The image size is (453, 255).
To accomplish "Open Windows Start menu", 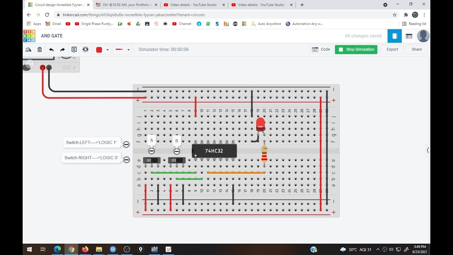I will pyautogui.click(x=29, y=249).
